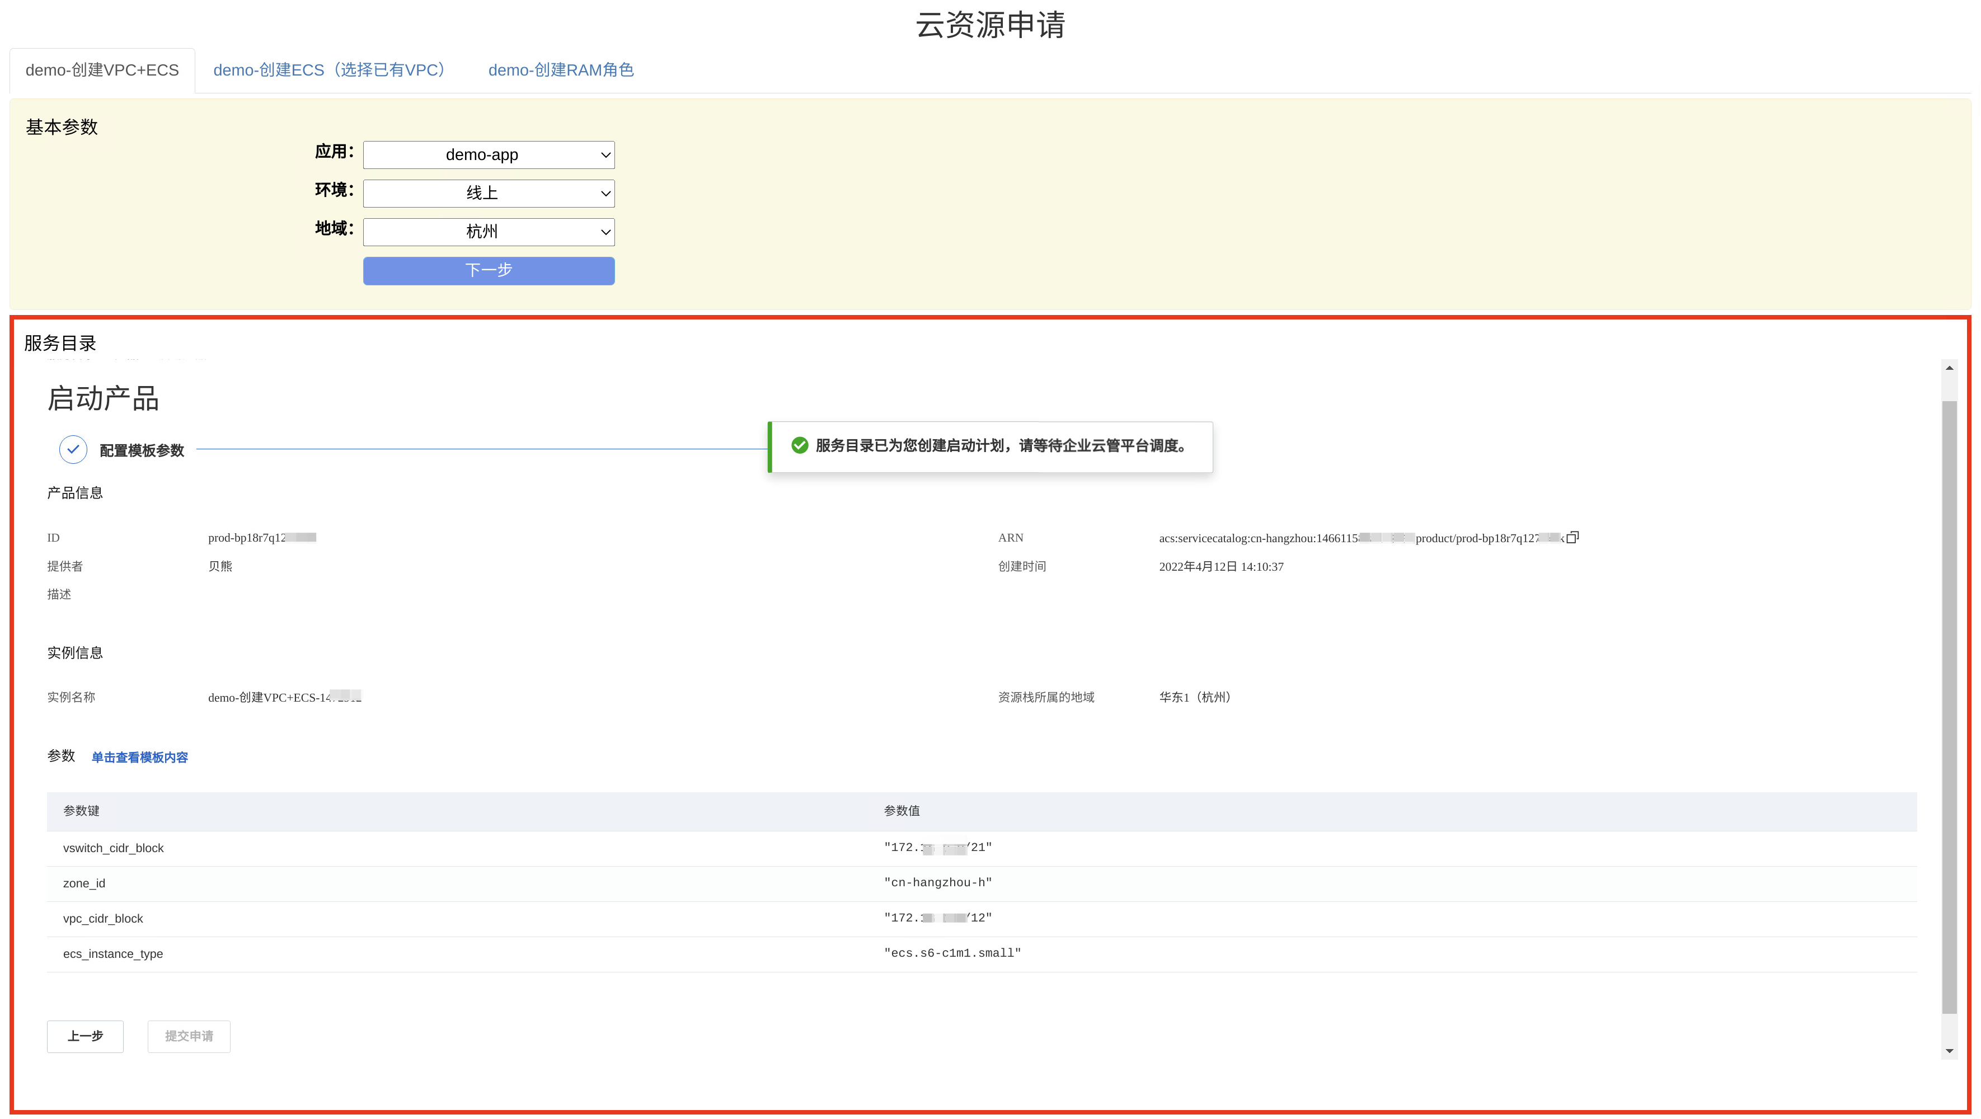Click the 参数键 column header
The width and height of the screenshot is (1981, 1119).
tap(82, 811)
